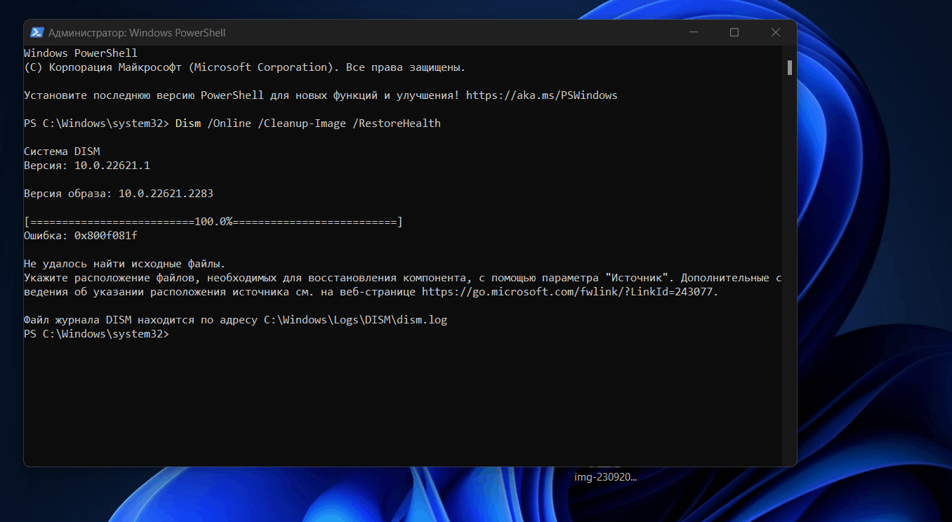Minimize the PowerShell window

coord(692,32)
